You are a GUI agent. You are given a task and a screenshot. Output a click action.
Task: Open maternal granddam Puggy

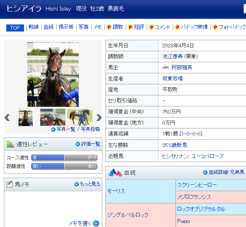184,221
